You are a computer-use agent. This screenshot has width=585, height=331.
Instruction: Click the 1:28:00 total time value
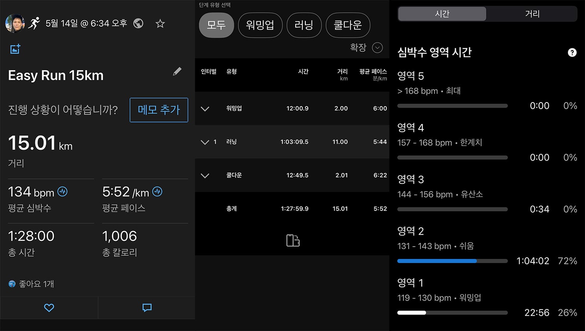pyautogui.click(x=31, y=236)
